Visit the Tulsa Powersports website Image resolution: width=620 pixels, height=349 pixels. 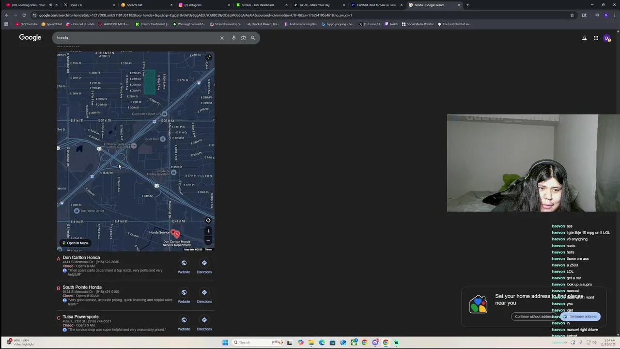[184, 323]
